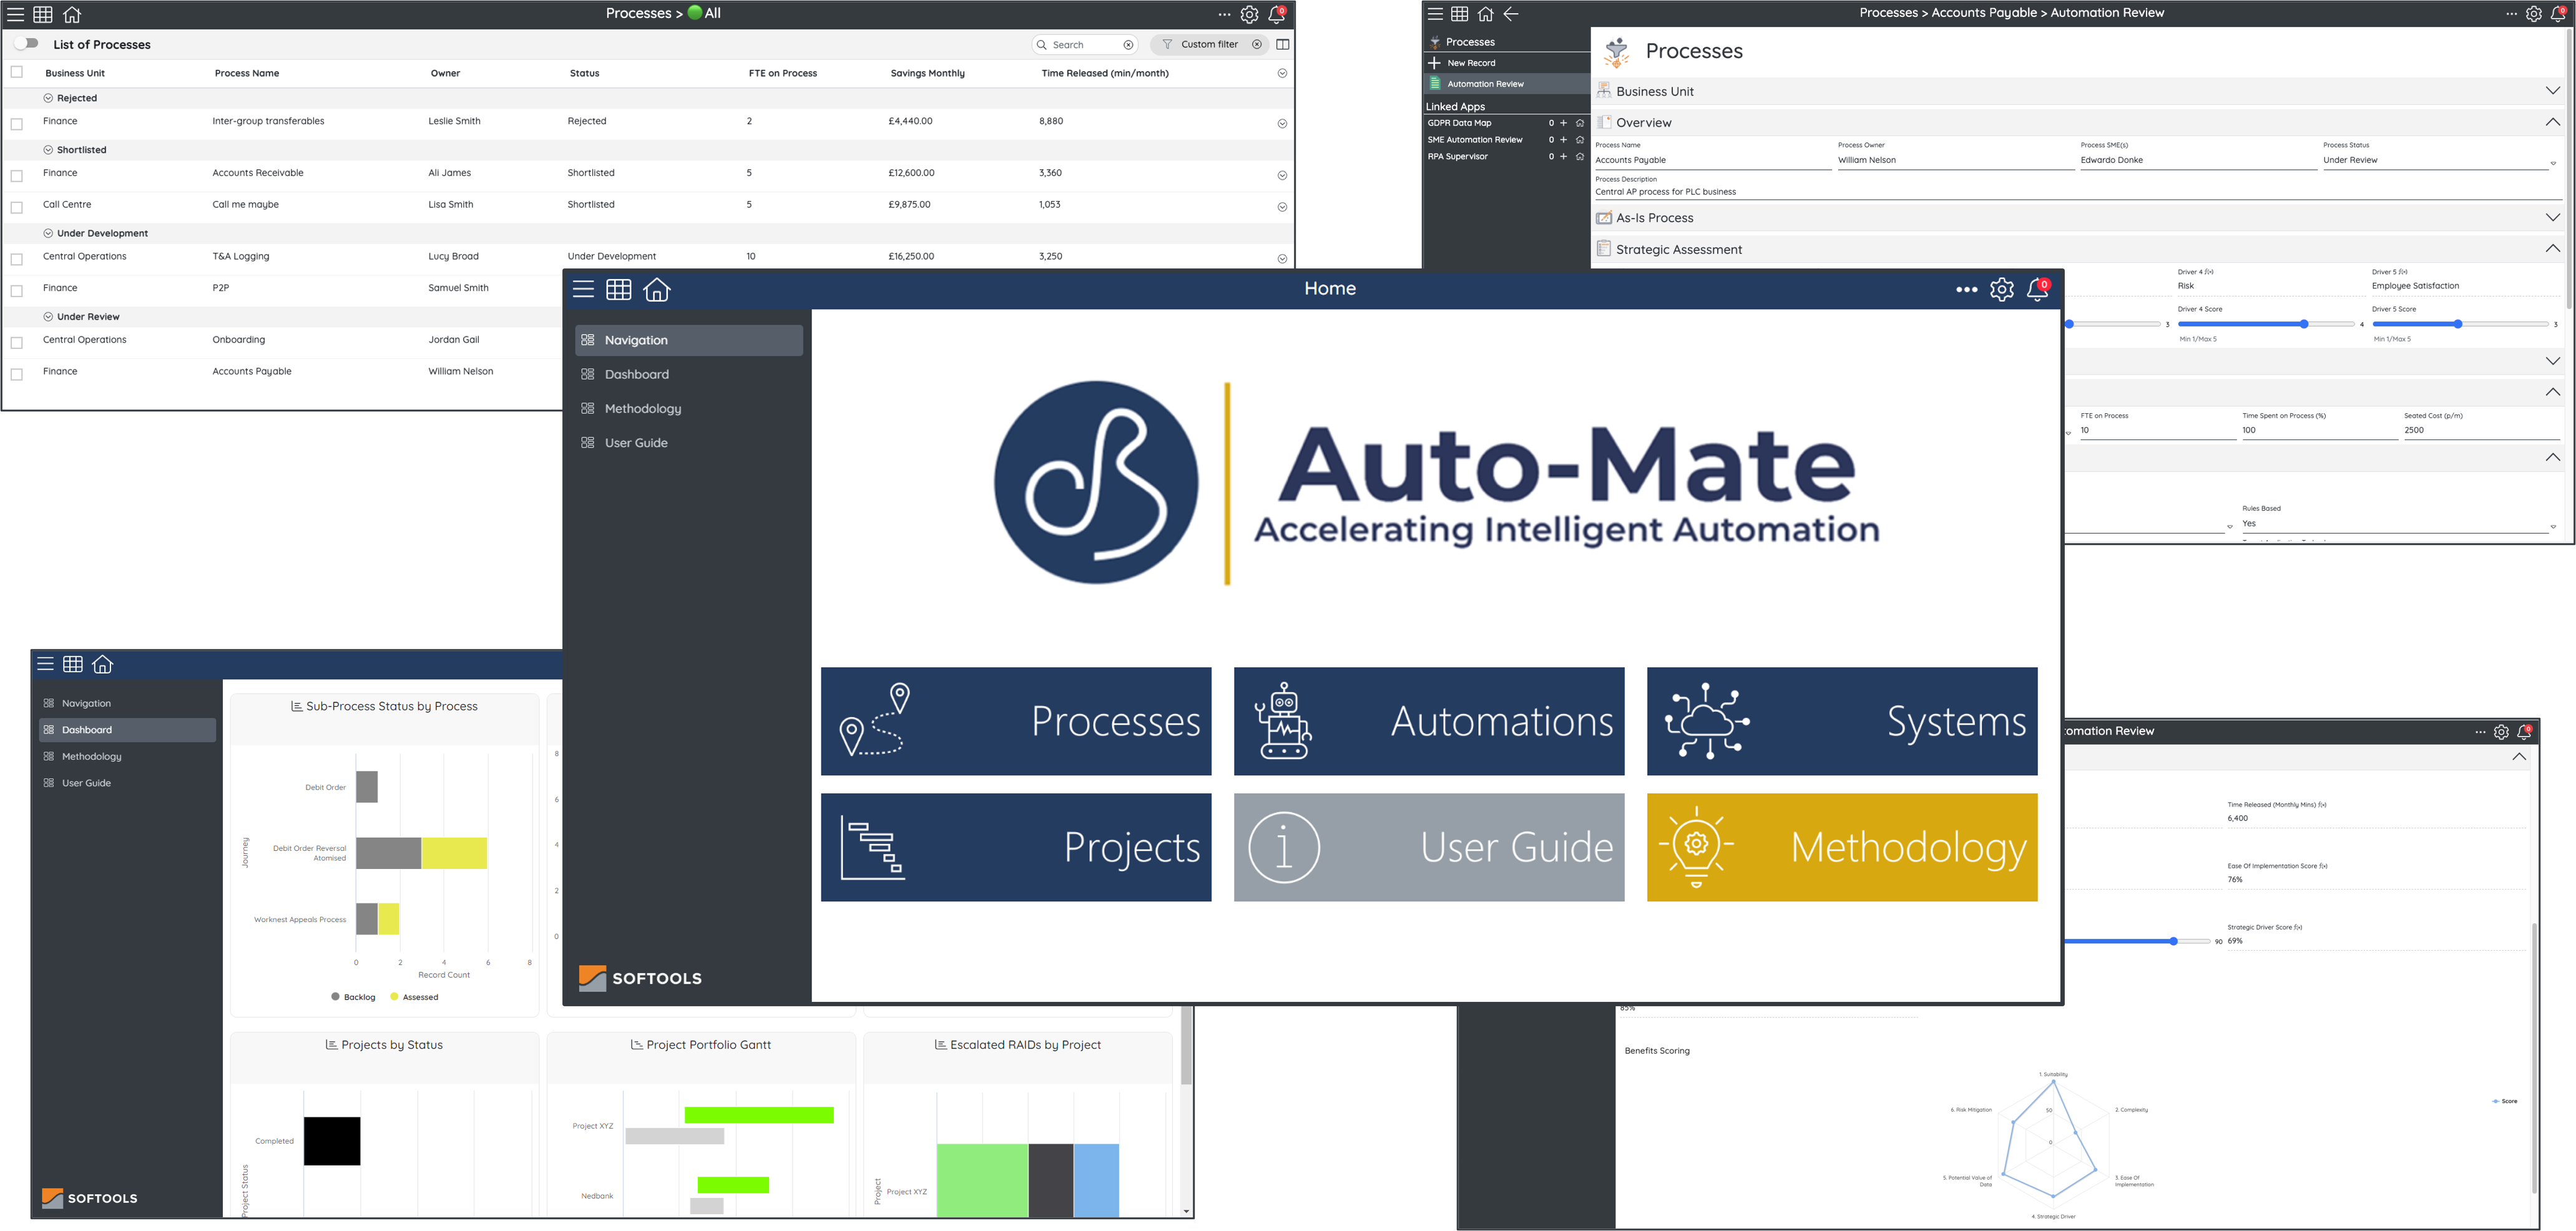Viewport: 2576px width, 1231px height.
Task: Expand the Business Unit section
Action: 2552,91
